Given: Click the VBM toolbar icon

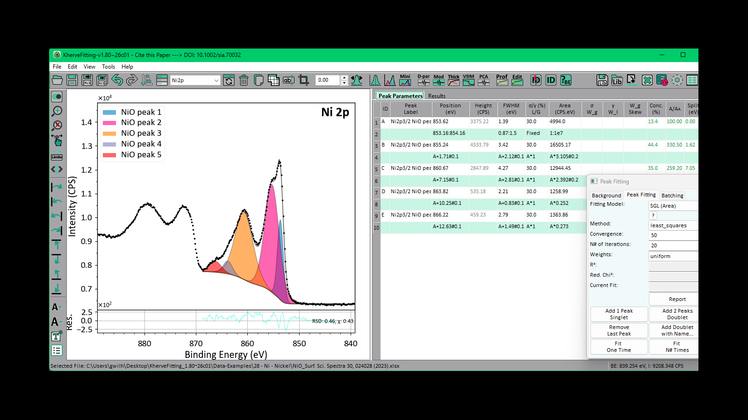Looking at the screenshot, I should (468, 80).
